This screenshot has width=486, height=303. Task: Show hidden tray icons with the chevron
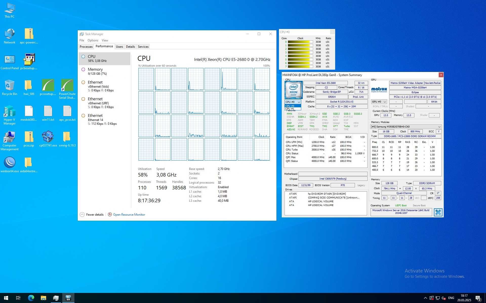coord(425,298)
